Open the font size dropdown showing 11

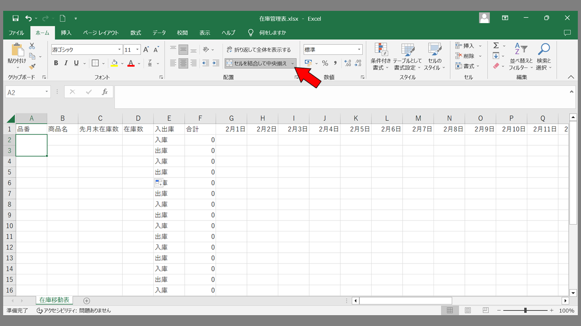tap(138, 50)
